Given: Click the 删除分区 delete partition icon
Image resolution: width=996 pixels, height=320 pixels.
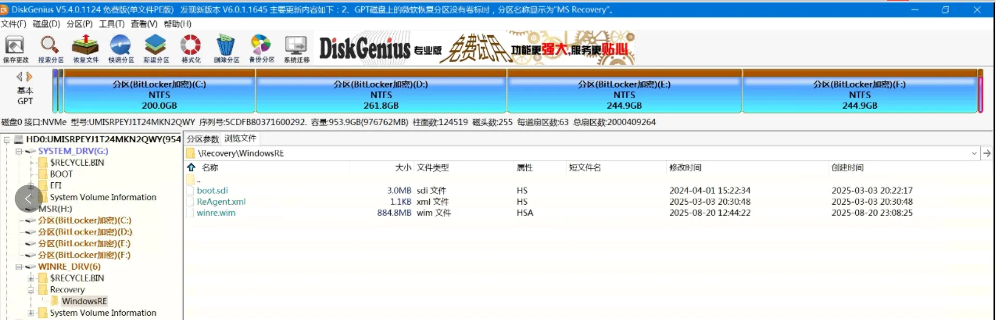Looking at the screenshot, I should (226, 49).
